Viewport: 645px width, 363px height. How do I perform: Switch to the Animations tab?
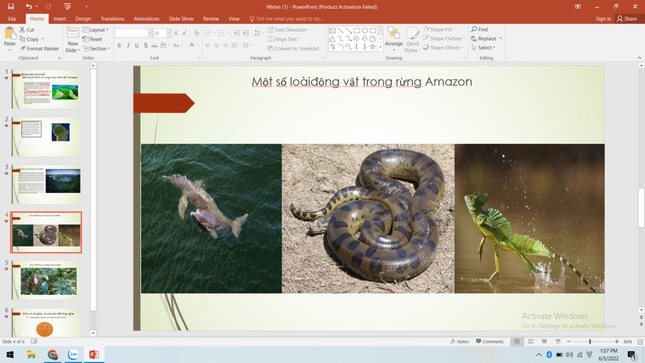(146, 19)
